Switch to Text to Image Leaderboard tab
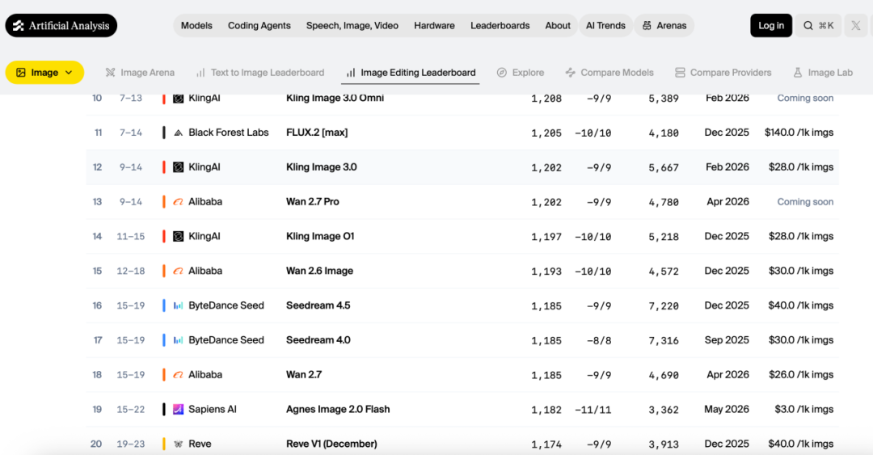Viewport: 873px width, 455px height. pyautogui.click(x=260, y=73)
